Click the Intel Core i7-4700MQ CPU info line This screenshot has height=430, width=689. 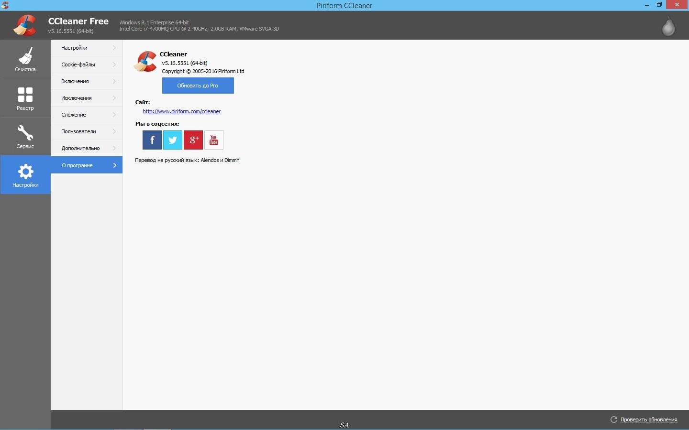199,29
